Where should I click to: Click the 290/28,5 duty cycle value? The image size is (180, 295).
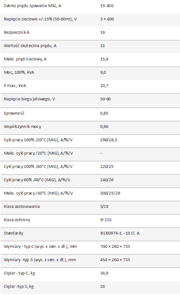pos(109,140)
